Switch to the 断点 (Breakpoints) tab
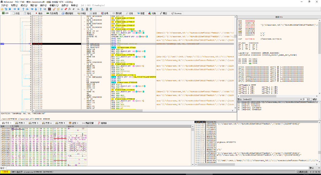 39,13
